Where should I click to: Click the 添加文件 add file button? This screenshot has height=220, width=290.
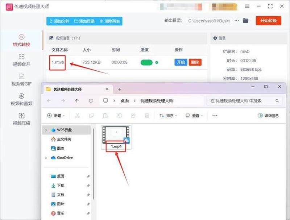pos(59,21)
